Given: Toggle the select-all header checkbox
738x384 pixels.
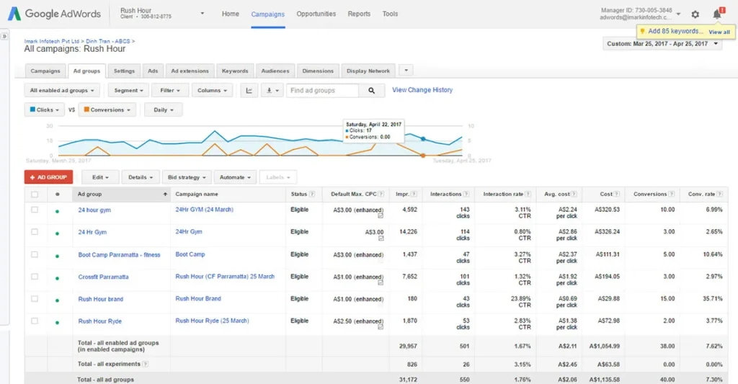Looking at the screenshot, I should (x=35, y=194).
